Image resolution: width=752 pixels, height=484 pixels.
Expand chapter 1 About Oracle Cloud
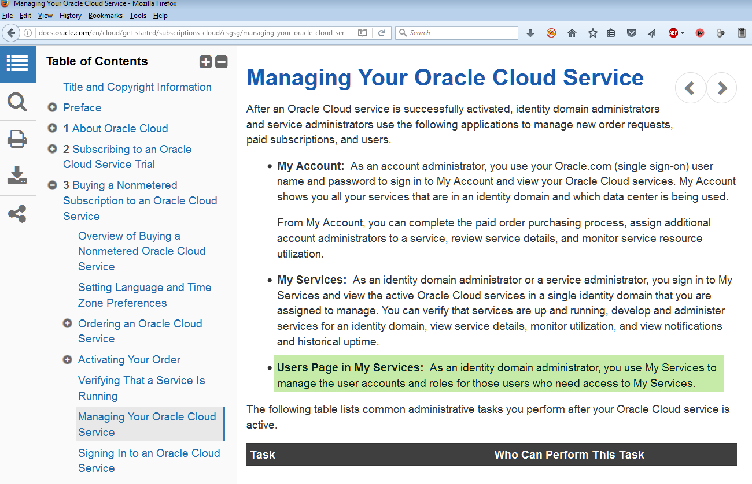(x=52, y=128)
